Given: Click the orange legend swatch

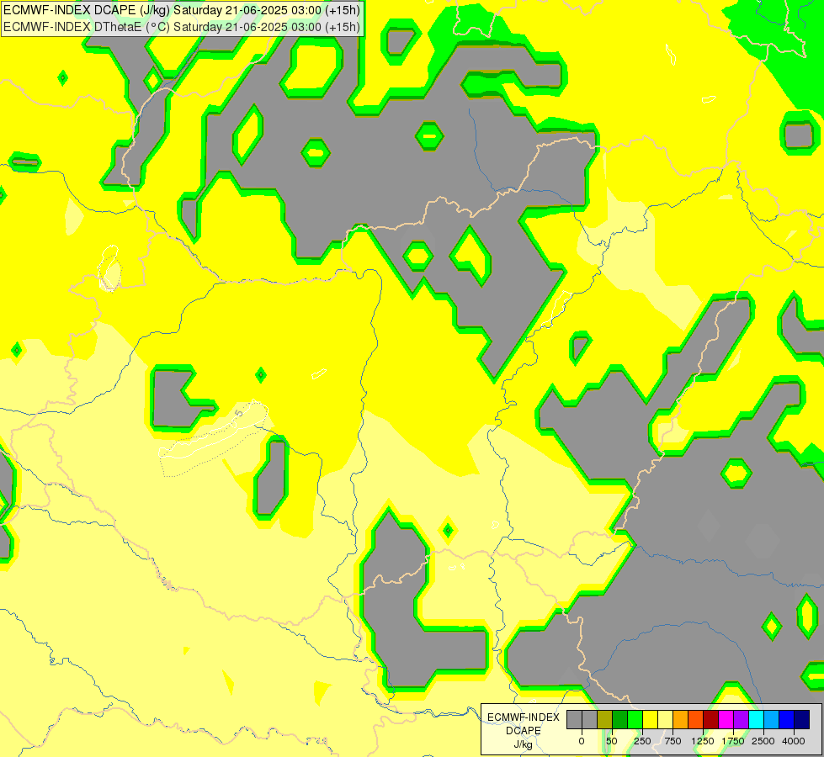Looking at the screenshot, I should (x=681, y=719).
